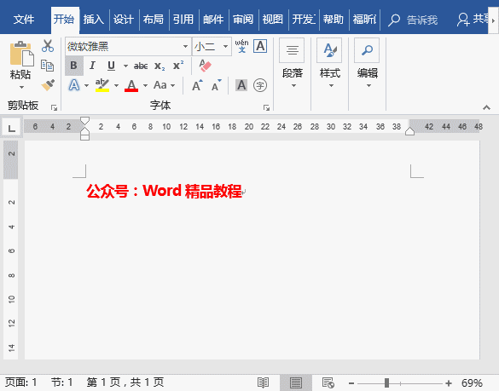
Task: Switch to the 视图 View tab
Action: [273, 20]
